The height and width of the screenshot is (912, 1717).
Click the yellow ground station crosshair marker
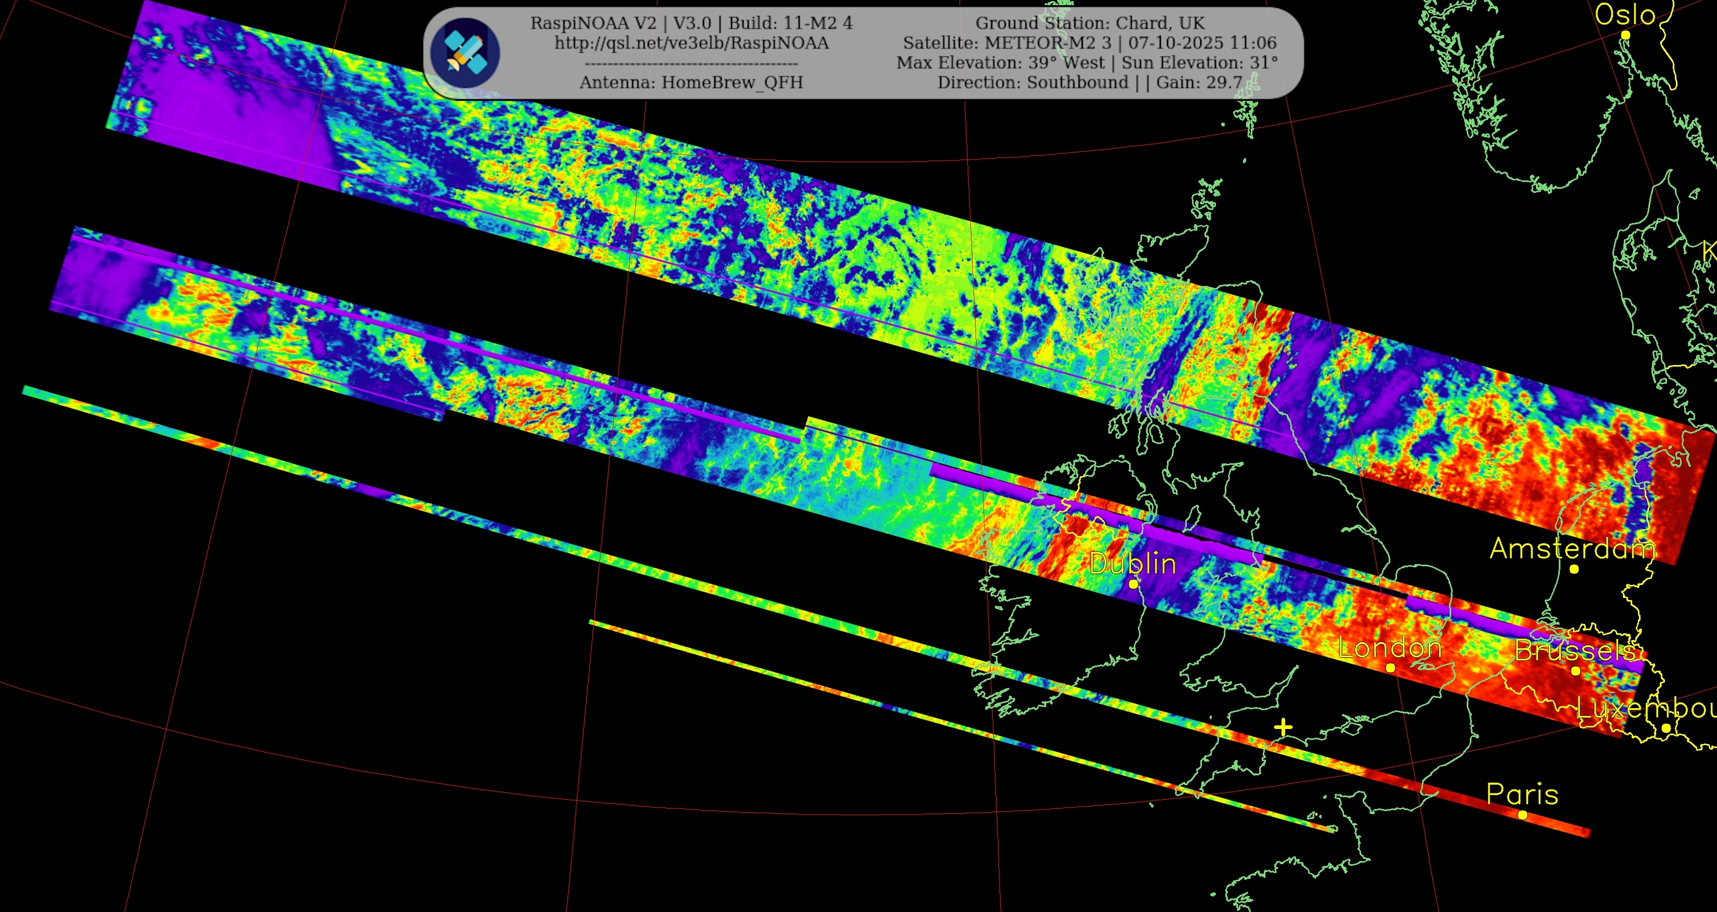1283,727
